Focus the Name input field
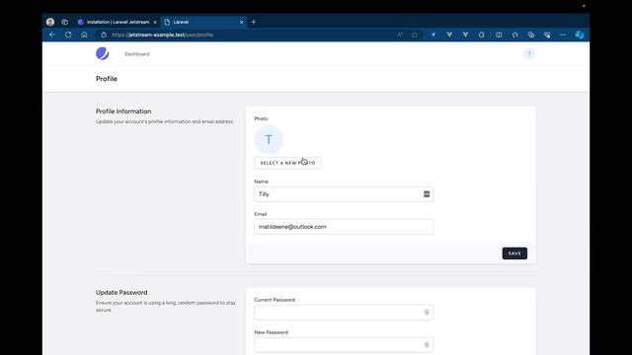 pyautogui.click(x=344, y=194)
